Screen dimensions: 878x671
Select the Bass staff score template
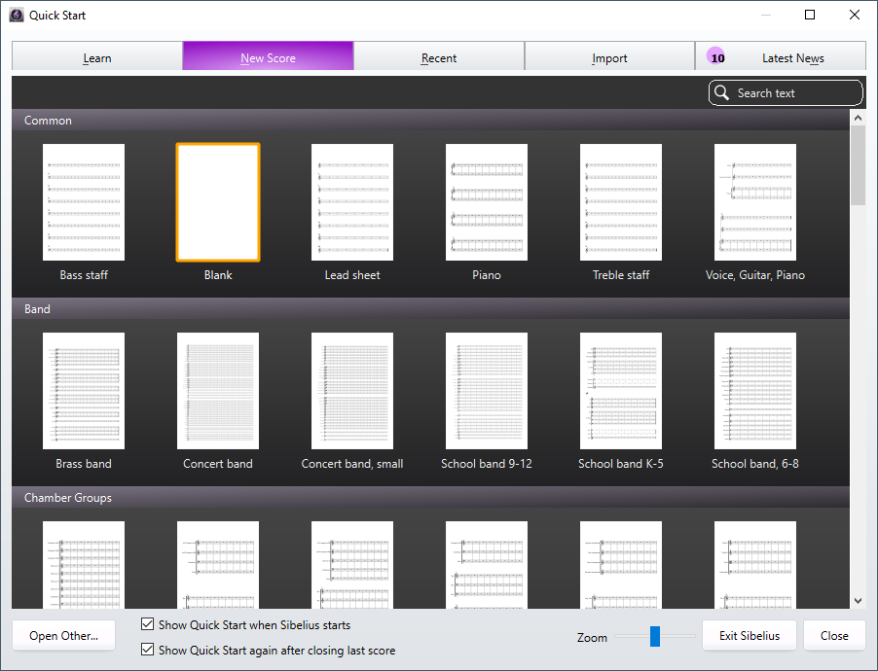pos(84,202)
